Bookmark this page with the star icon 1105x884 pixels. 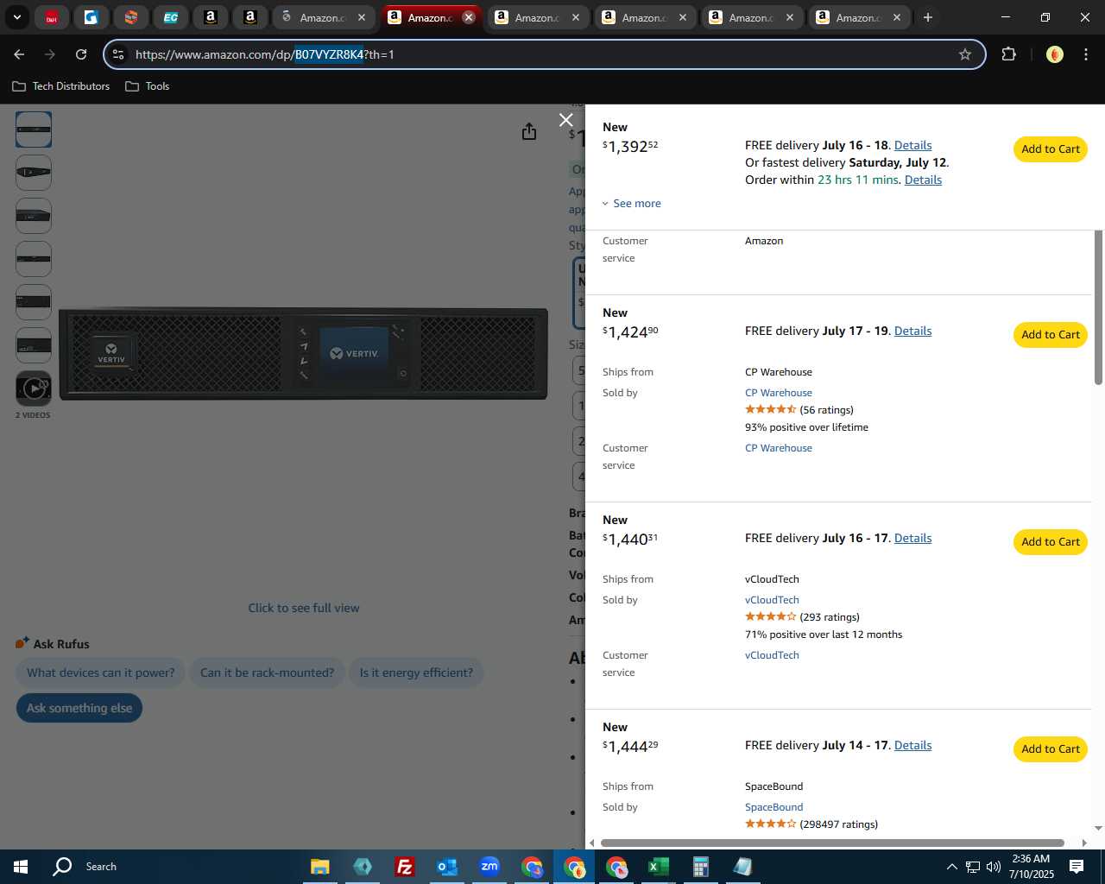[x=965, y=54]
